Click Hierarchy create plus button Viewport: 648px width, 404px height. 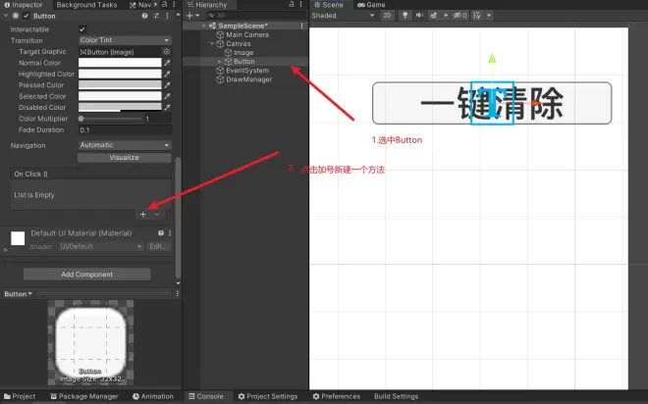189,16
